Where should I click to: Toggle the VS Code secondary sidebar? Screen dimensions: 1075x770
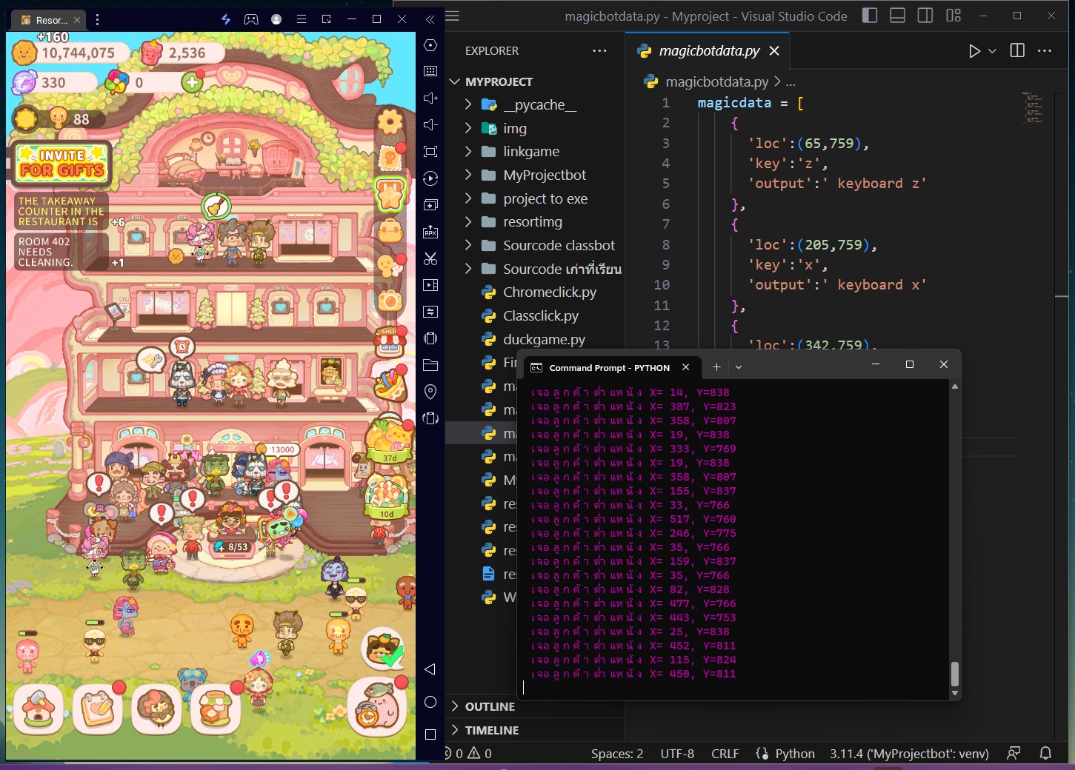[x=925, y=16]
